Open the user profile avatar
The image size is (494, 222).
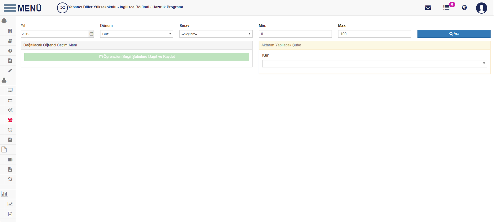[x=482, y=8]
